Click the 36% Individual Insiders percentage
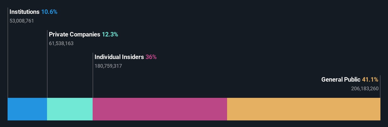388x127 pixels. pyautogui.click(x=151, y=57)
